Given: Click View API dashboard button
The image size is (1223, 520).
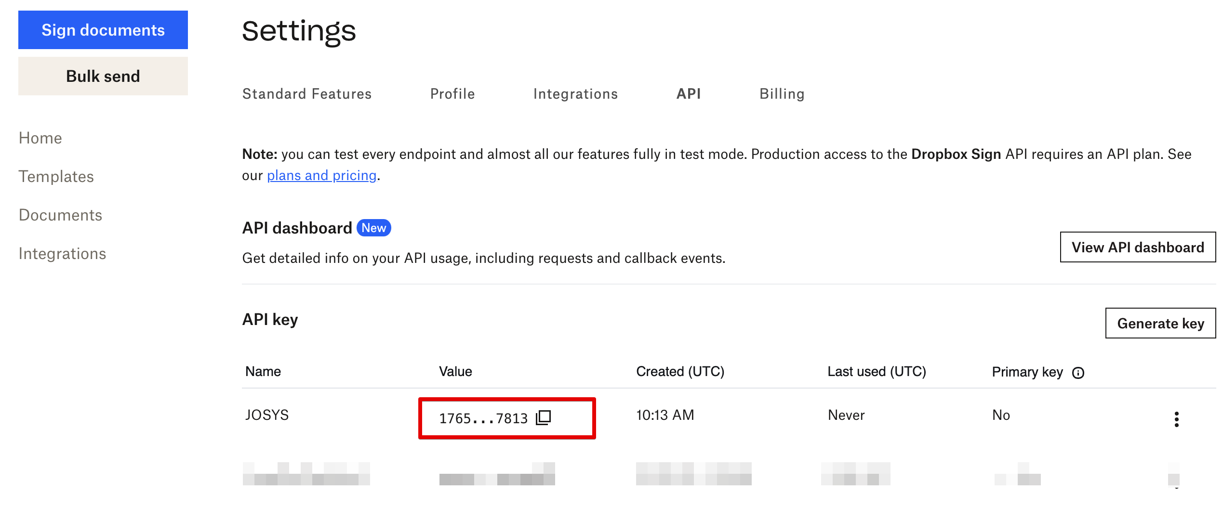Looking at the screenshot, I should [x=1137, y=247].
